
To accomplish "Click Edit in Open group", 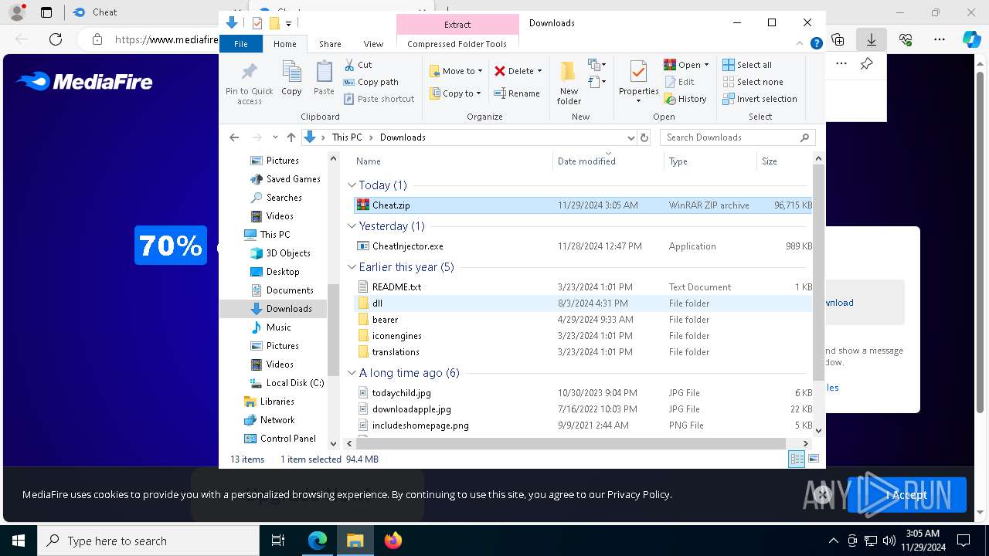I will tap(679, 82).
